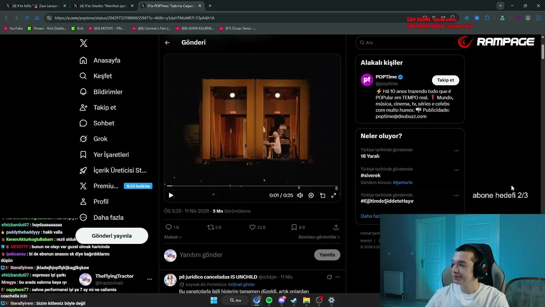
Task: Open more options on orbtpv reply
Action: (338, 277)
